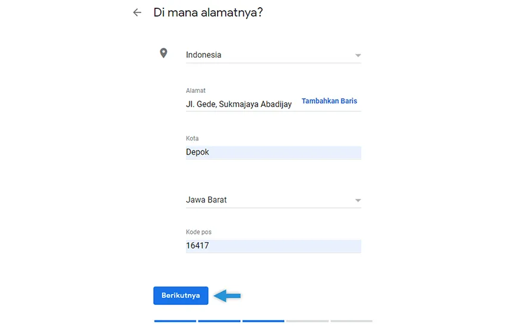The image size is (530, 328).
Task: Expand the province dropdown arrow
Action: tap(358, 201)
